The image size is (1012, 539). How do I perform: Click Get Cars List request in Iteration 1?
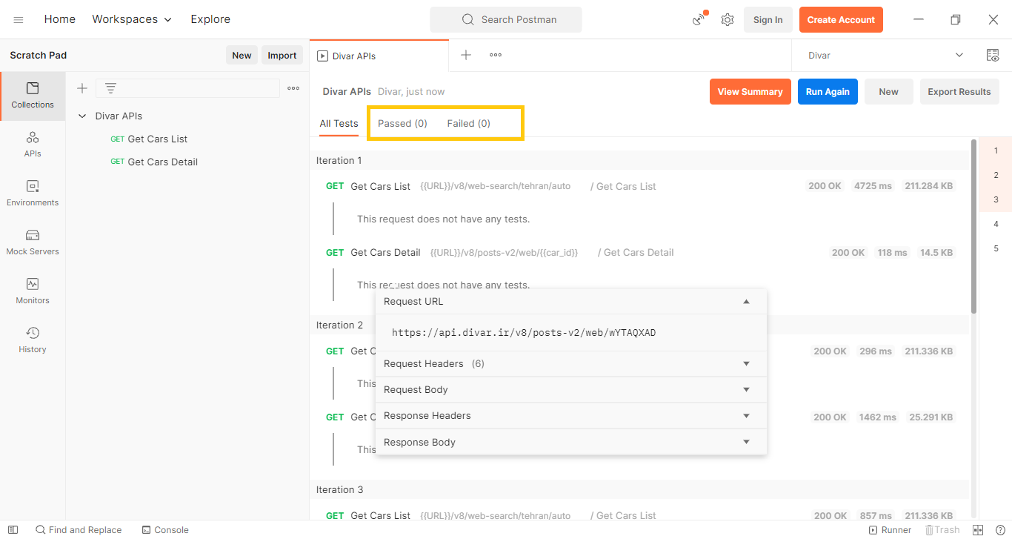pyautogui.click(x=381, y=187)
